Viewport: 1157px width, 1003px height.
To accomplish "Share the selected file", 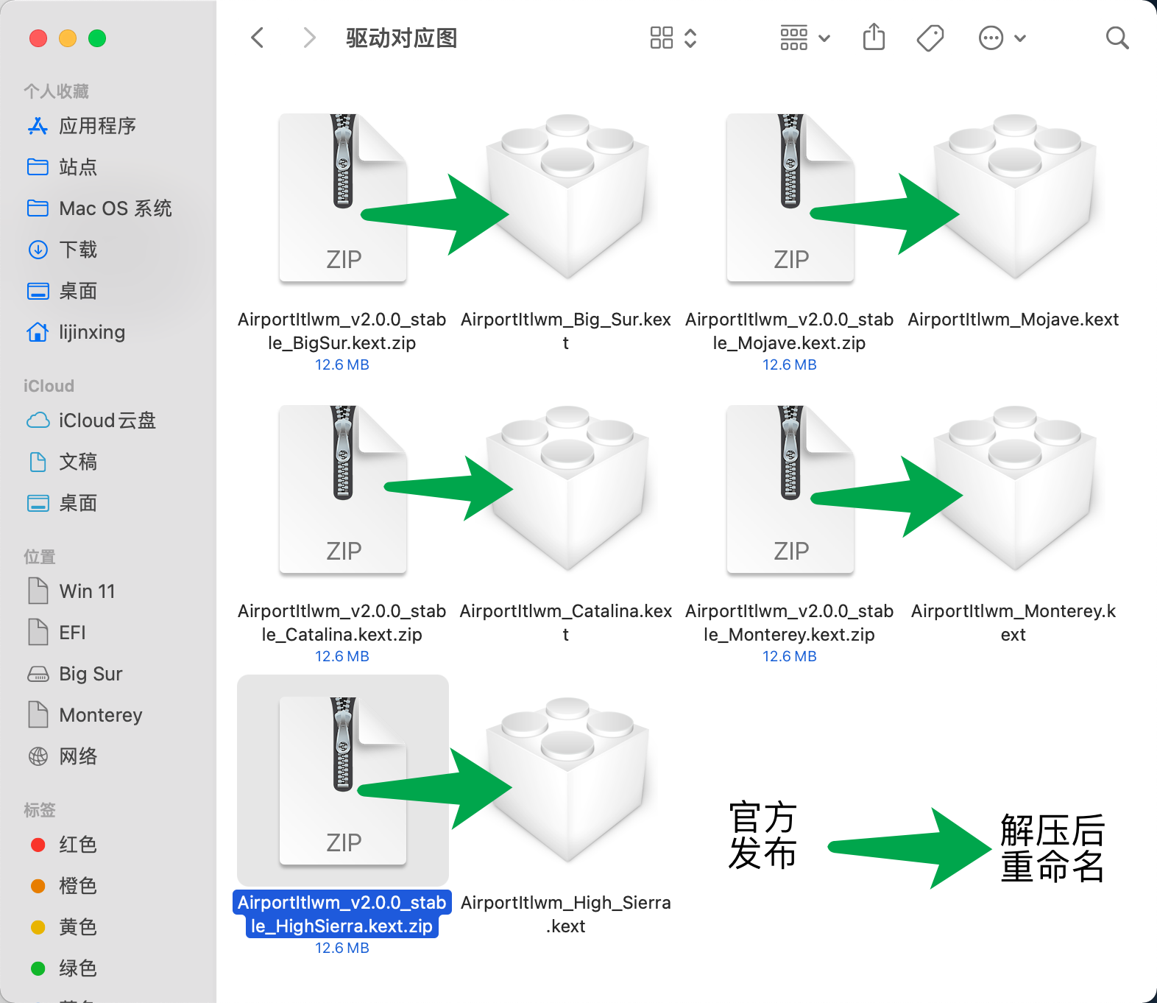I will click(x=874, y=37).
